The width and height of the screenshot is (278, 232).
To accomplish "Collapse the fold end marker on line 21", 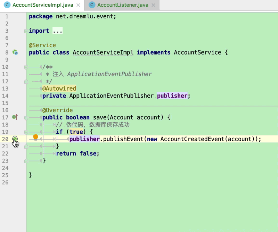I will tap(26, 147).
